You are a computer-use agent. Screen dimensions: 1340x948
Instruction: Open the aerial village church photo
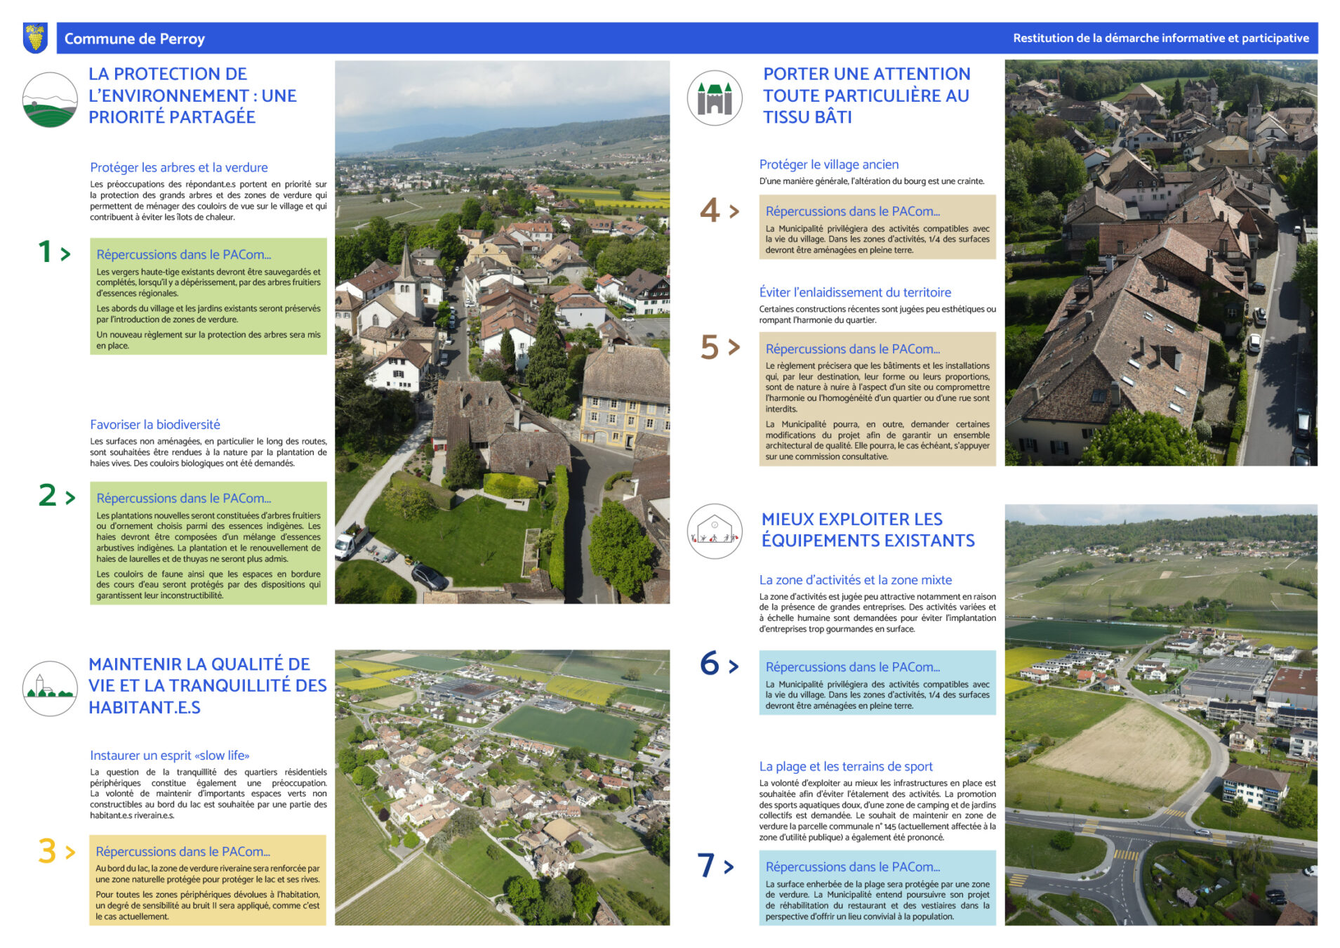[502, 332]
